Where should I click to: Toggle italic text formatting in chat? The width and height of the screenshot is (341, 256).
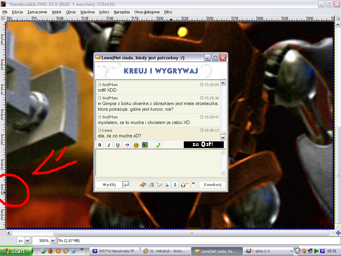109,145
